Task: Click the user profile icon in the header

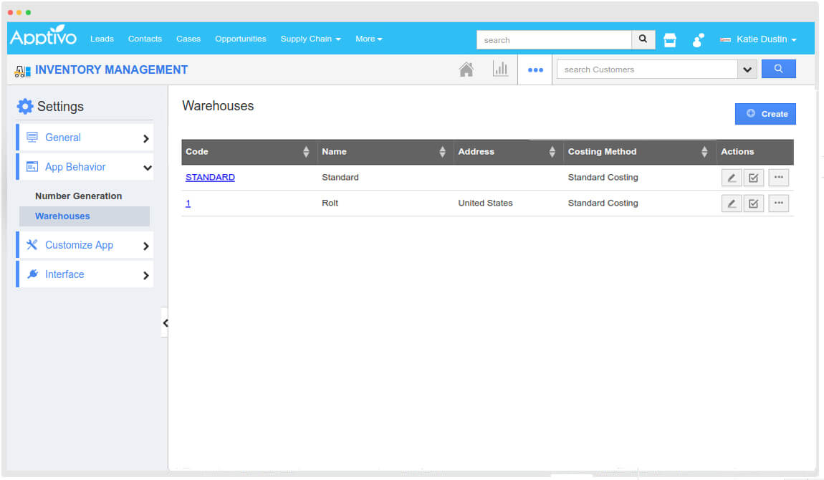Action: coord(697,40)
